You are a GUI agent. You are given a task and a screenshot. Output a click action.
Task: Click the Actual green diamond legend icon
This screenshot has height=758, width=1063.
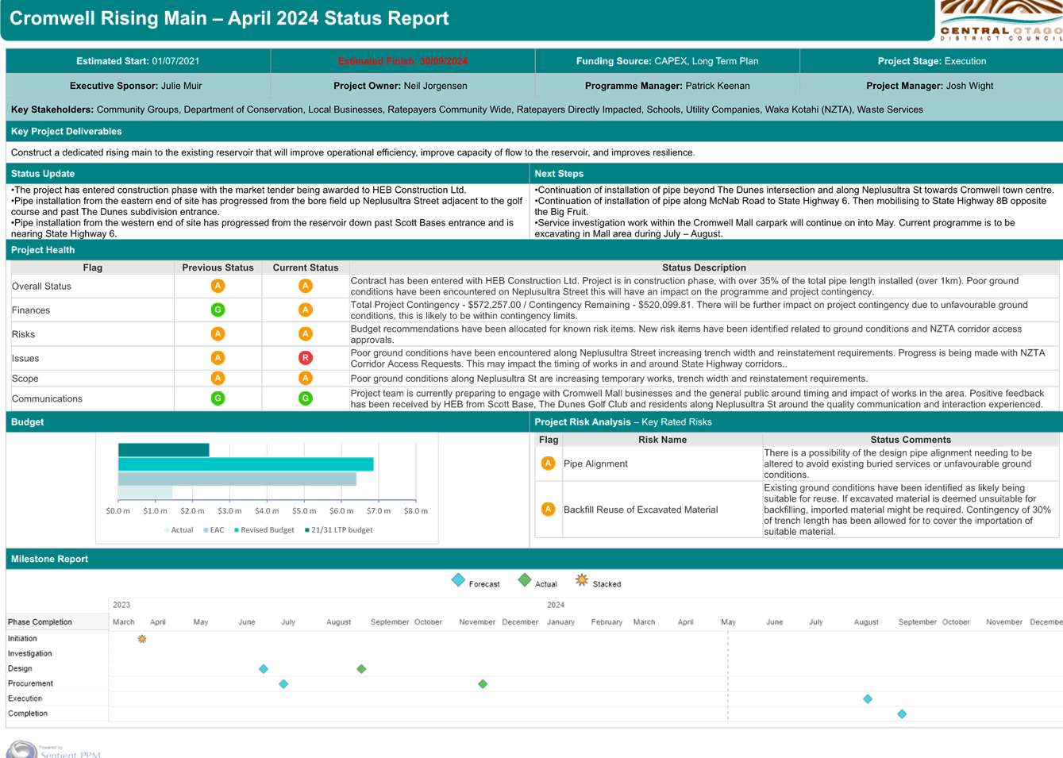[525, 580]
